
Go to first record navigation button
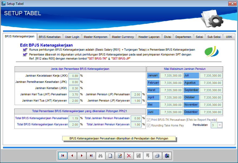pyautogui.click(x=63, y=156)
